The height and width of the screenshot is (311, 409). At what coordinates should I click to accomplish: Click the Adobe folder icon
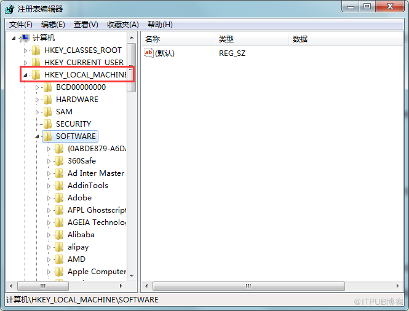[x=59, y=198]
